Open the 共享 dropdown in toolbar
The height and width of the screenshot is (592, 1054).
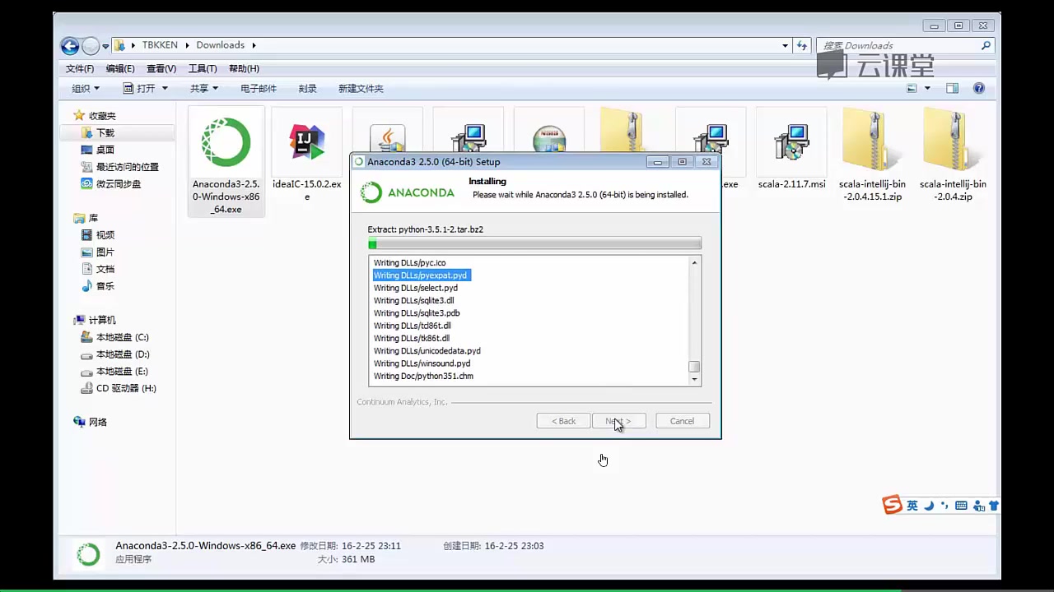(204, 89)
